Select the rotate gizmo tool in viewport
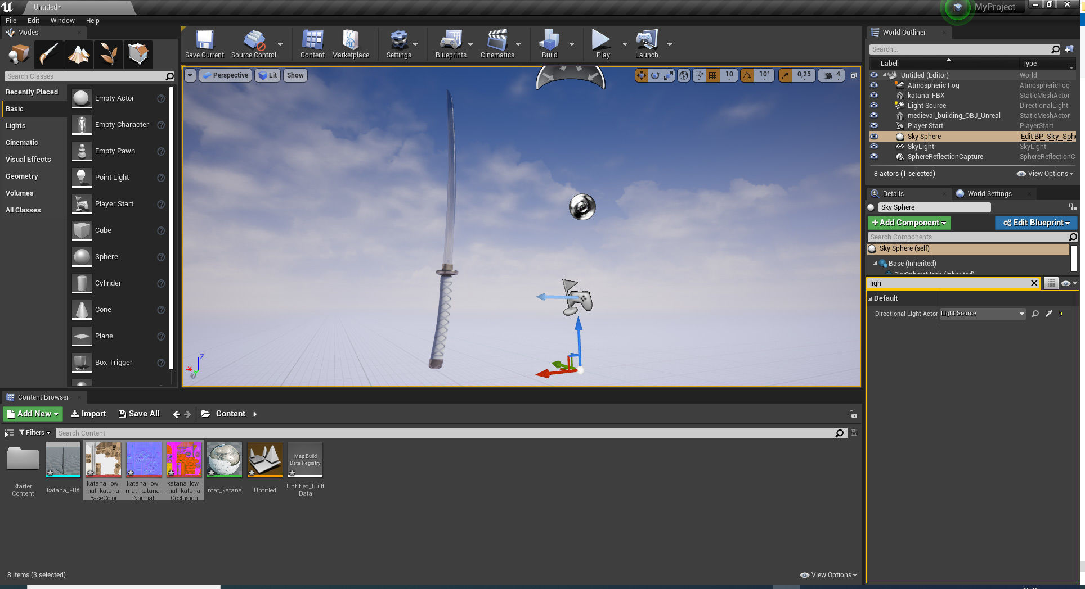 coord(655,75)
